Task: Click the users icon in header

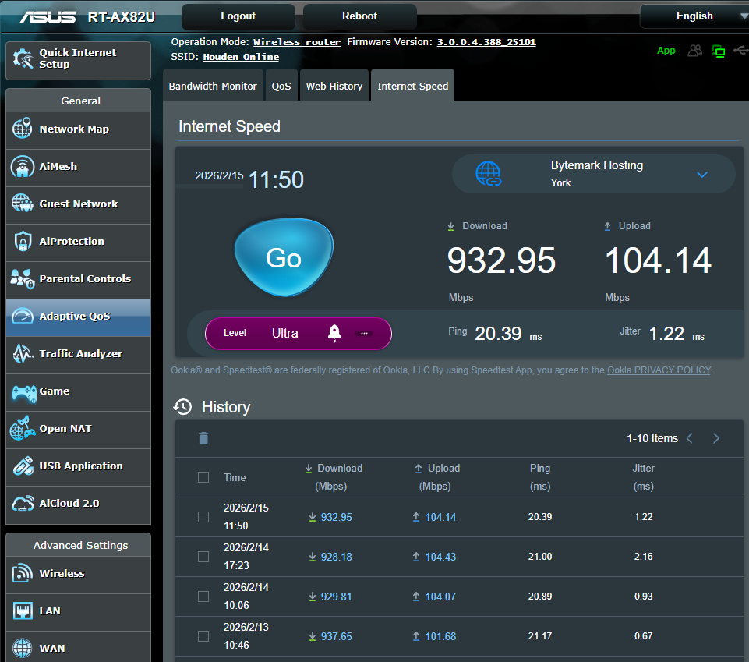Action: [x=694, y=51]
